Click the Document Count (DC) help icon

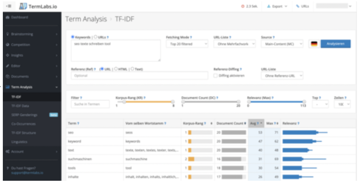(217, 98)
